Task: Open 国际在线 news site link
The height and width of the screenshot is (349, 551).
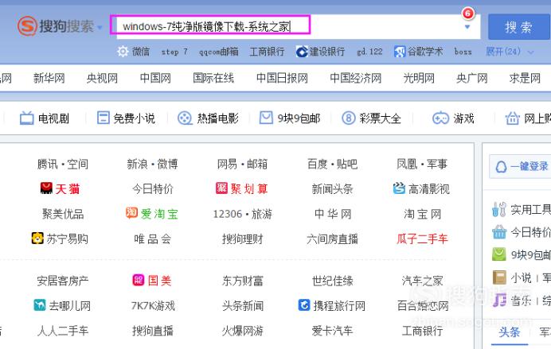Action: [x=213, y=78]
